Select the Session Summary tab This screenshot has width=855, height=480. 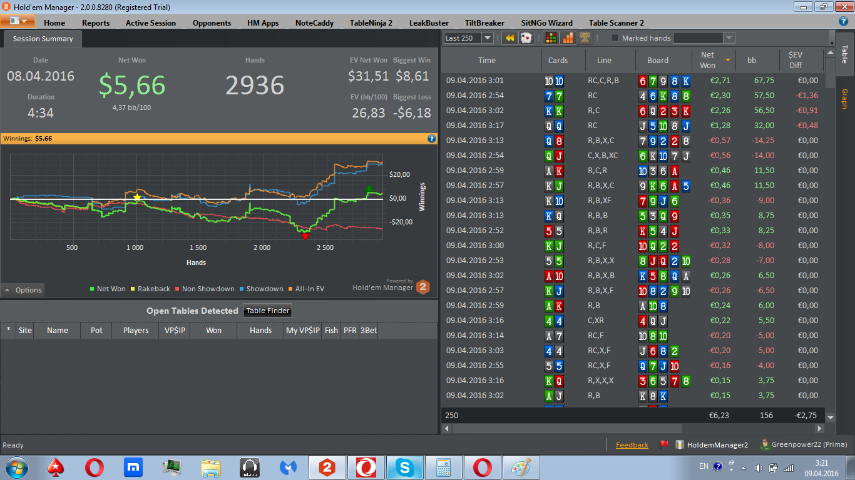43,39
